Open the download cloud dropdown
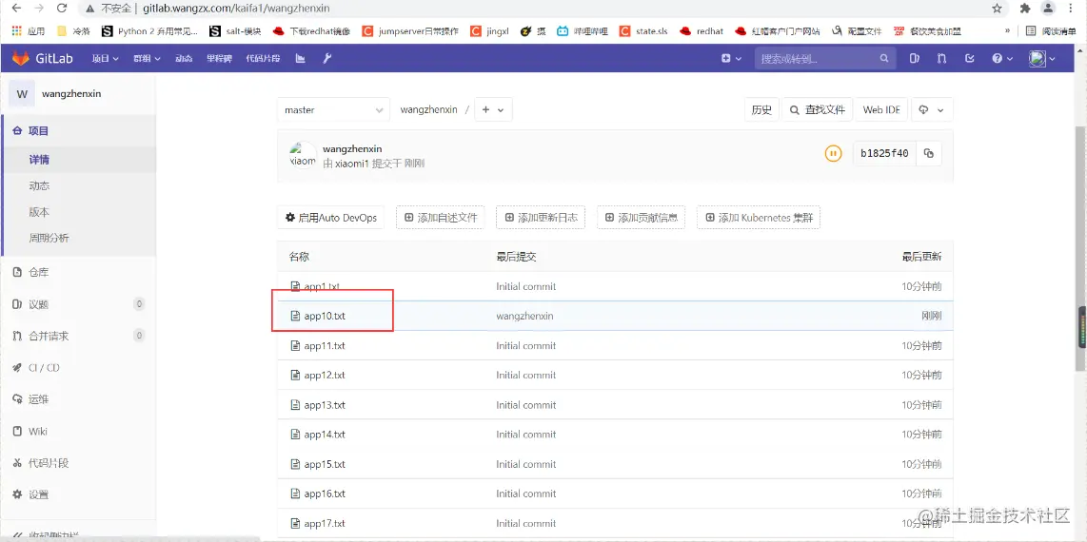 pyautogui.click(x=931, y=110)
